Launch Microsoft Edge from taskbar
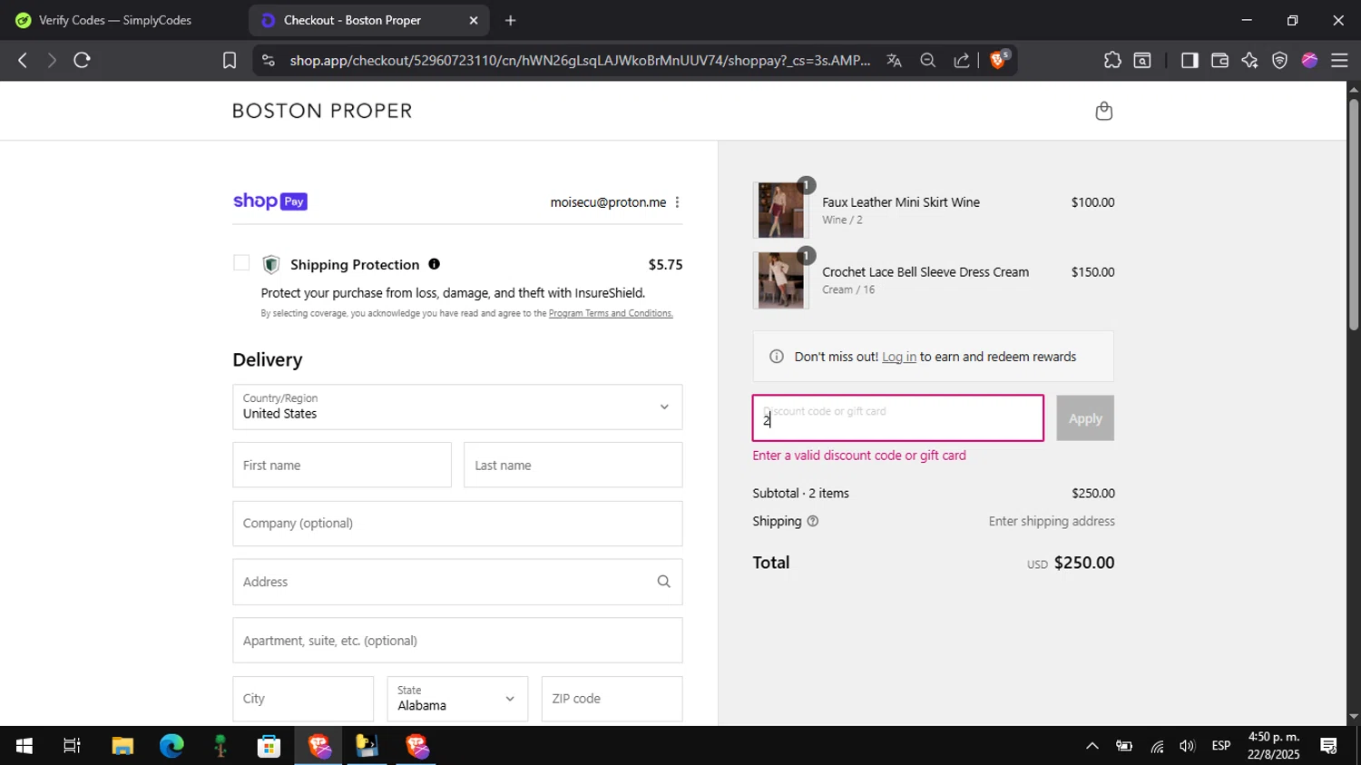The height and width of the screenshot is (765, 1361). (171, 746)
